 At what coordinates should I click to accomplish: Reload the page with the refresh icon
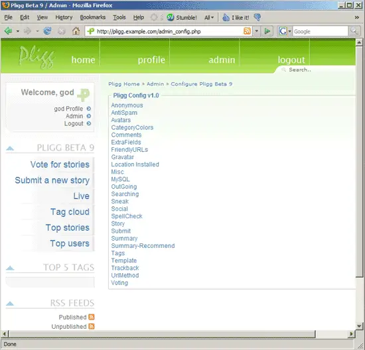[47, 30]
